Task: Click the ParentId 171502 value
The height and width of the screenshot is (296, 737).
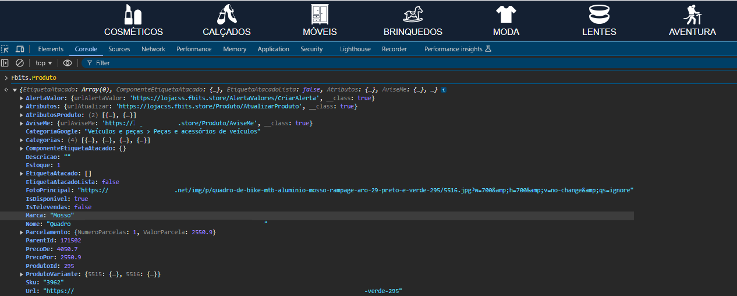Action: 70,241
